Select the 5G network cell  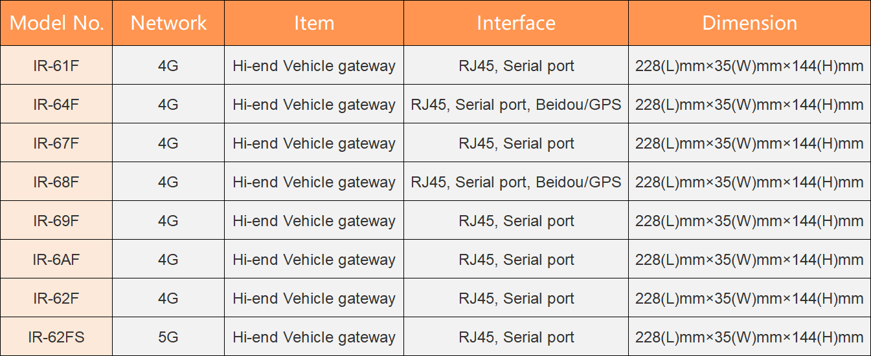pyautogui.click(x=168, y=337)
